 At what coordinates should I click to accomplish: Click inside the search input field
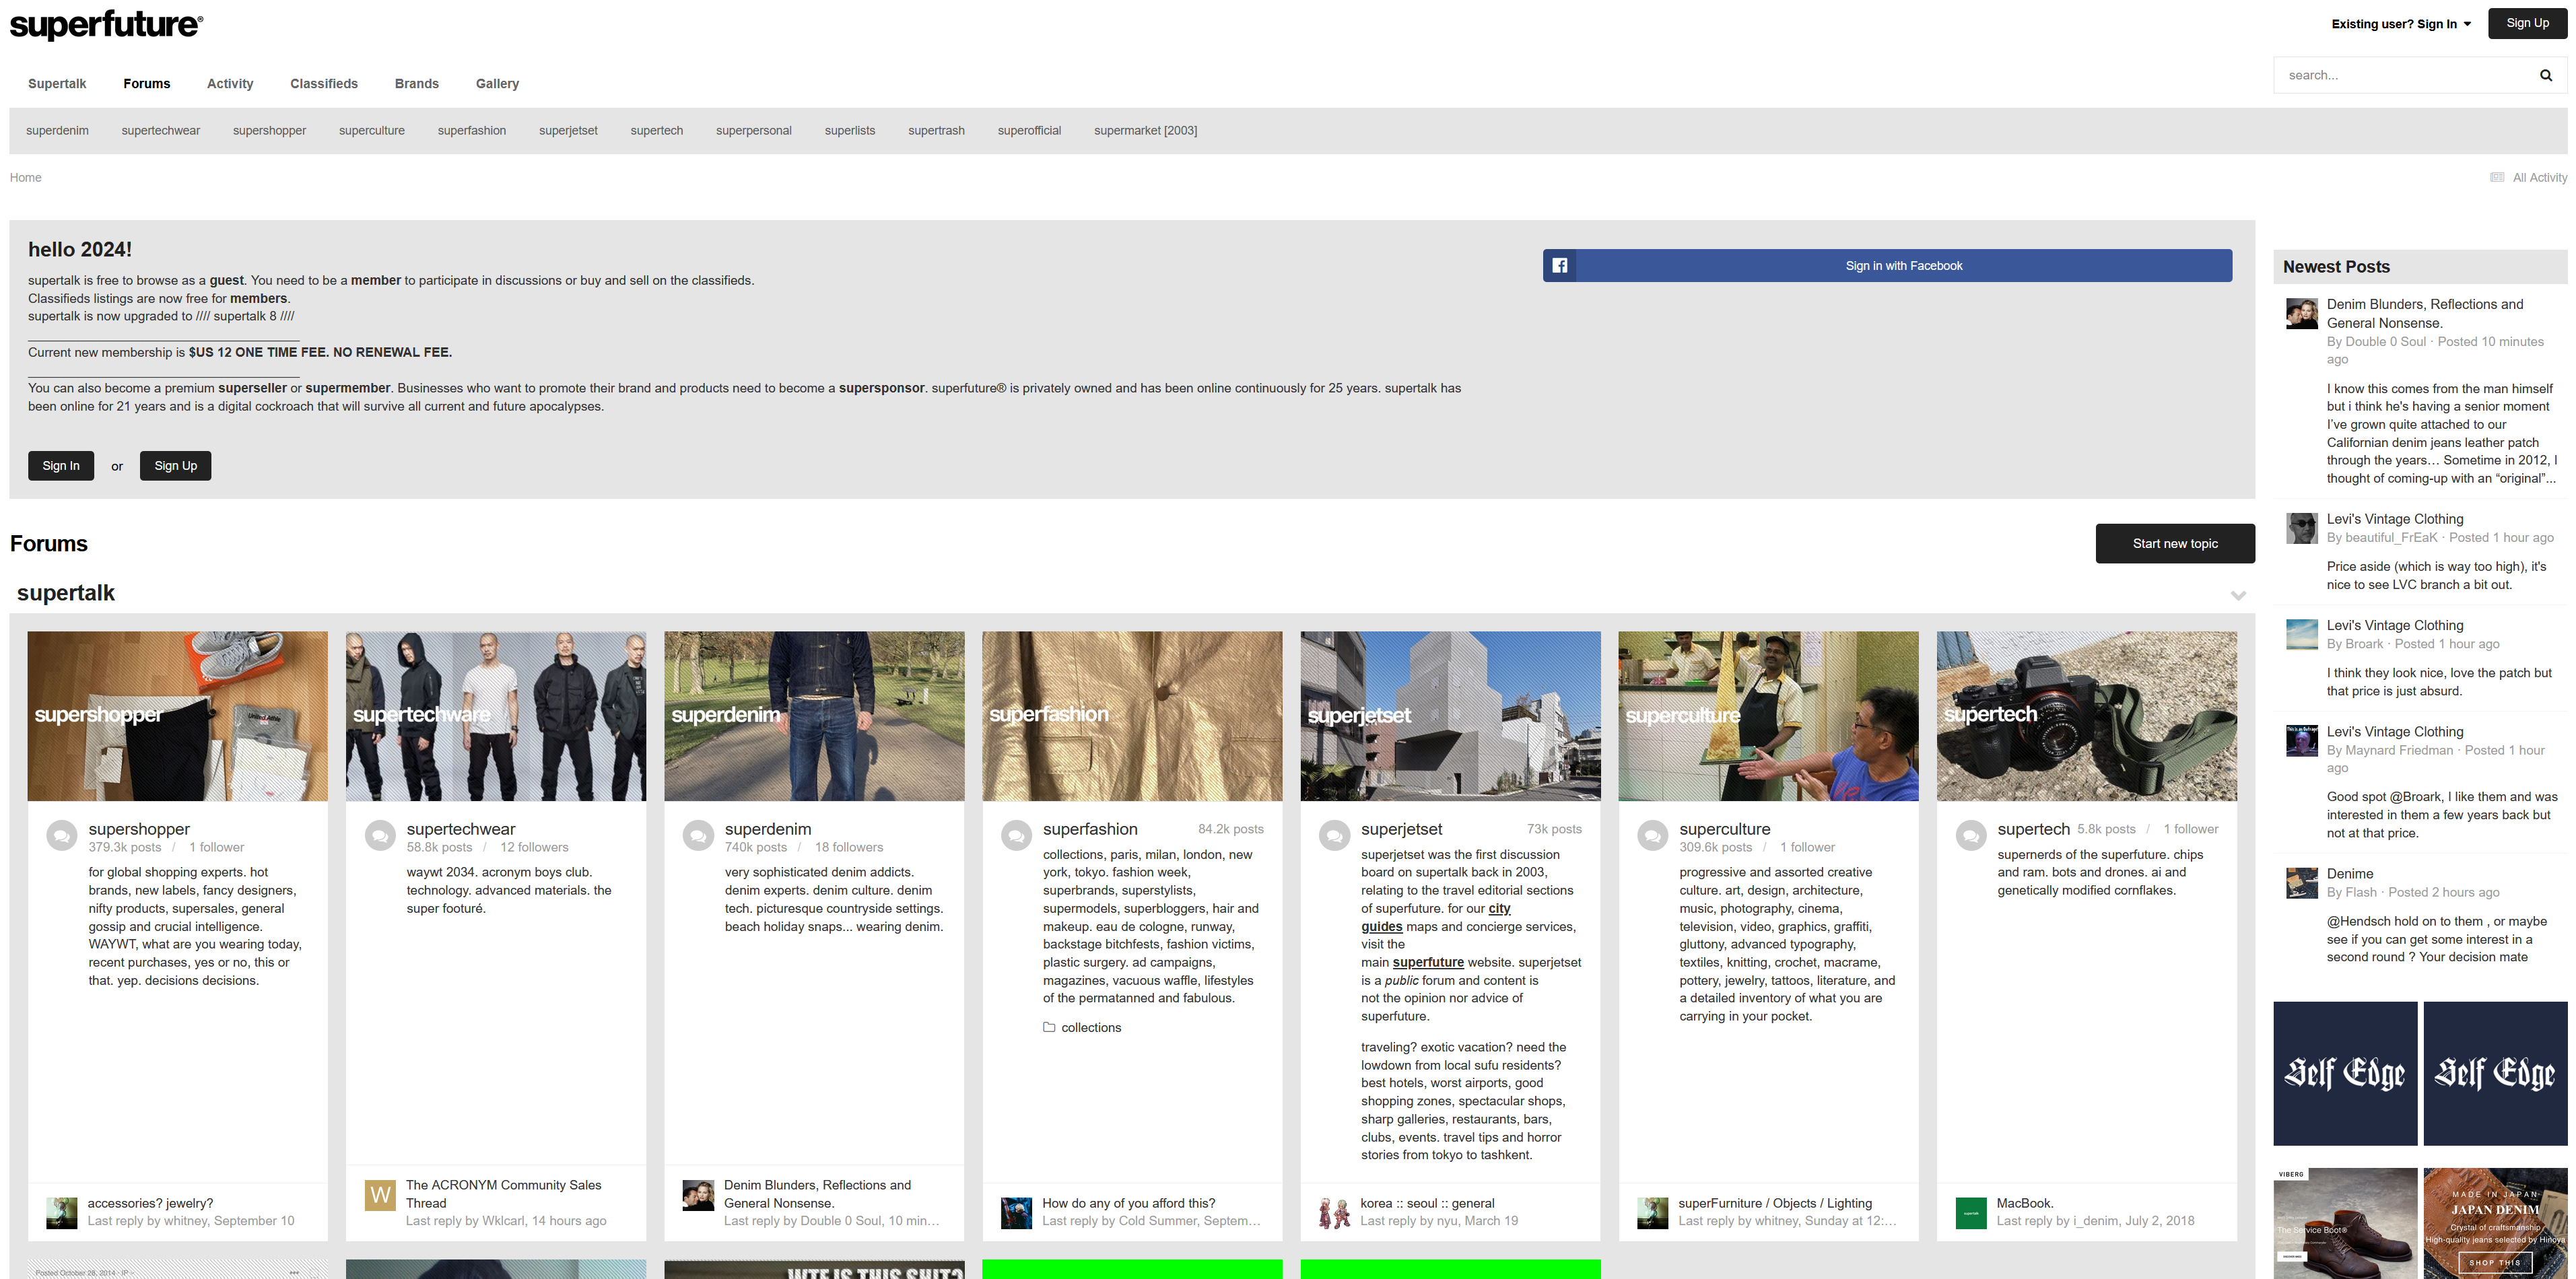pos(2400,75)
